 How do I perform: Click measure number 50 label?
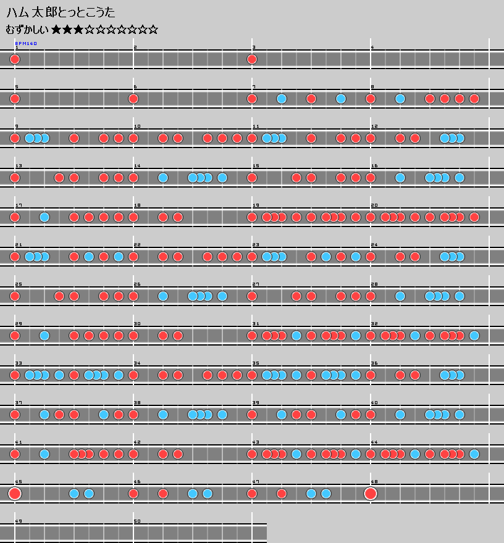click(137, 521)
